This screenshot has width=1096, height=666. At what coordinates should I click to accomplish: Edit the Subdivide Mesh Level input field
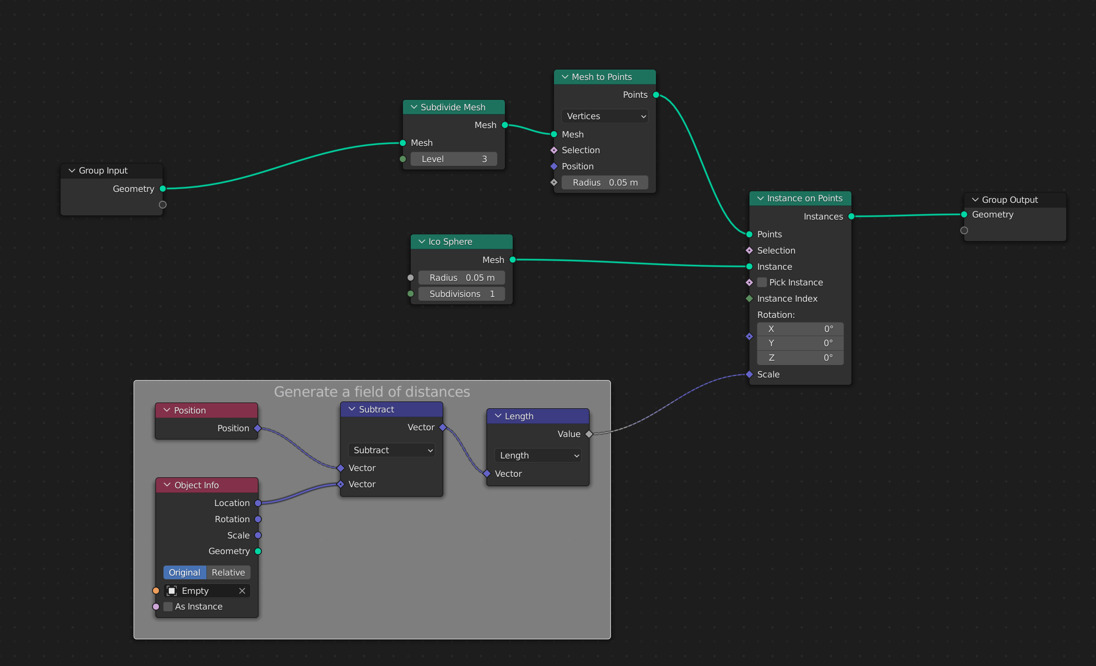click(453, 159)
